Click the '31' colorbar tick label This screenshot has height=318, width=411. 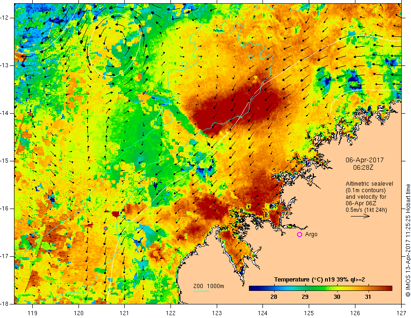[x=368, y=297]
